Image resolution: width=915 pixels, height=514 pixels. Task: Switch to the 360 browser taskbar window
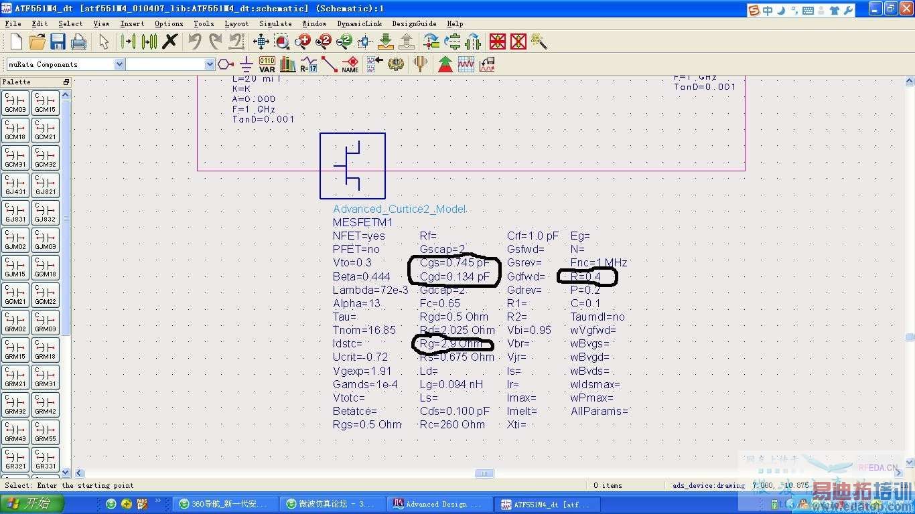click(x=224, y=504)
